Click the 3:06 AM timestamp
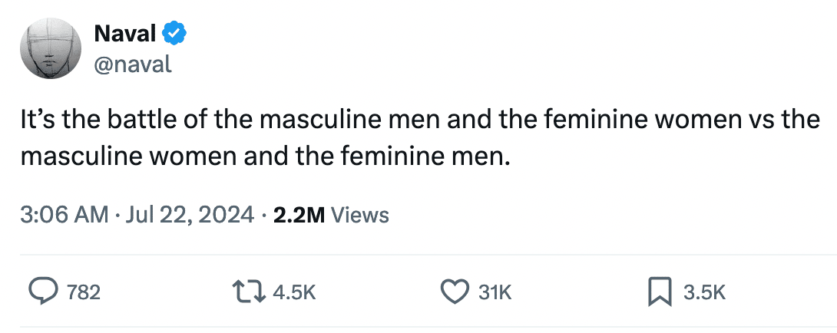 pos(65,215)
